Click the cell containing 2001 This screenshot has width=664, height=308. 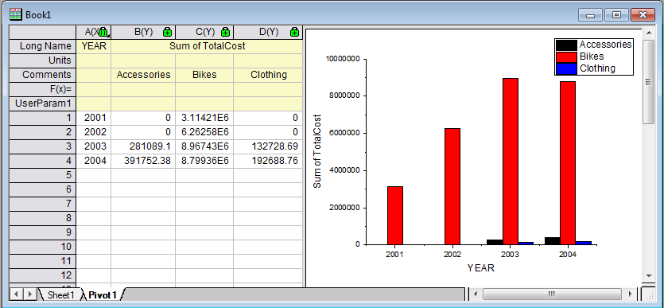pyautogui.click(x=94, y=118)
